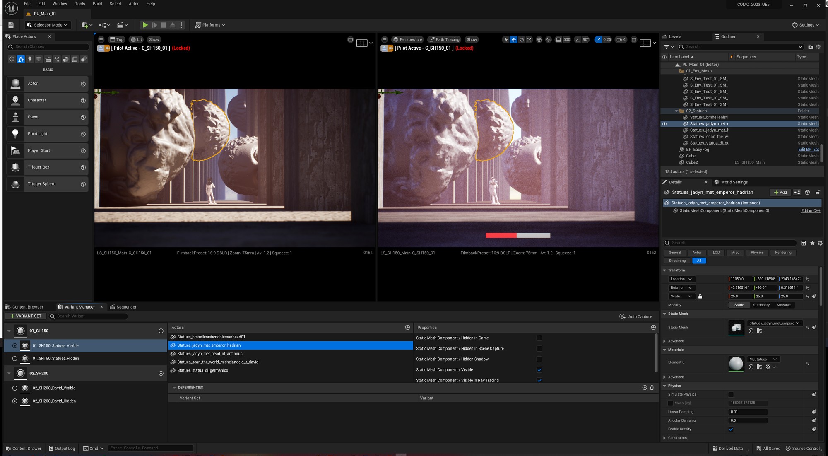Toggle visibility eye for Statues_jadyn_met_e row

pyautogui.click(x=664, y=124)
